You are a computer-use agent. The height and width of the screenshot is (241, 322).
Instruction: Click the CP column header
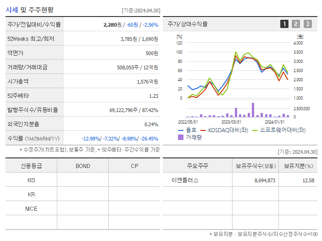click(134, 166)
